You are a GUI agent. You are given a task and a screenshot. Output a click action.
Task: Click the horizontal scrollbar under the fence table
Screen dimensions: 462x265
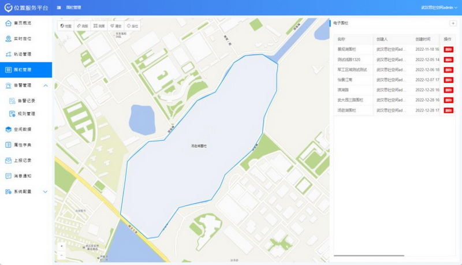(370, 255)
